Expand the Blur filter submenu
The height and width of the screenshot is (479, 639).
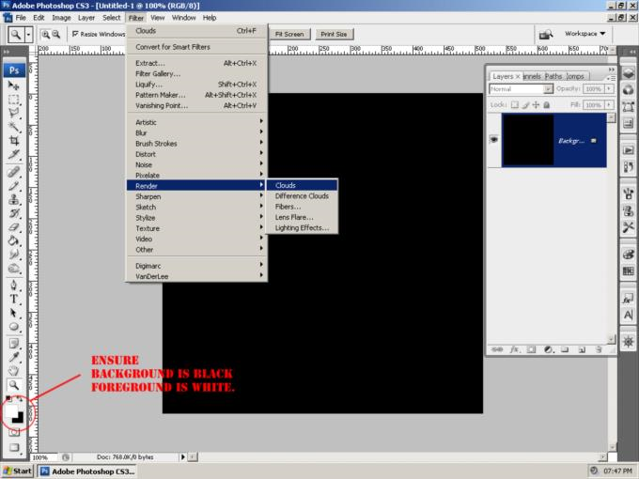tap(196, 132)
